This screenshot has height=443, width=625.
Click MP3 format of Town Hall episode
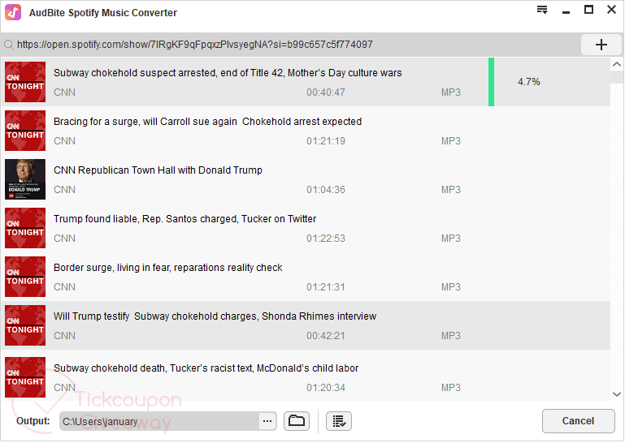tap(451, 190)
